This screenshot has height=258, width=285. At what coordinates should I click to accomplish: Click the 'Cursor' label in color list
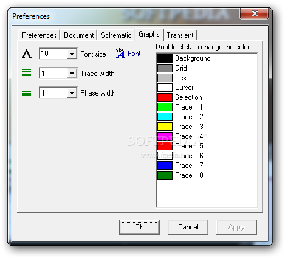click(x=184, y=88)
